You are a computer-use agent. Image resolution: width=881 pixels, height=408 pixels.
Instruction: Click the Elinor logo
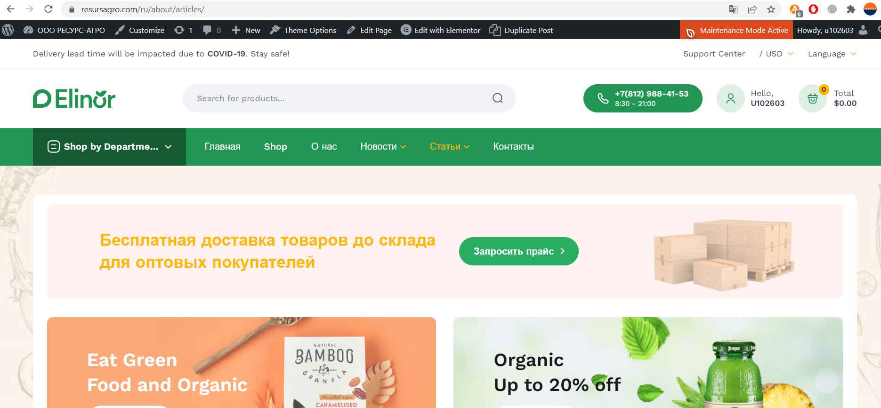(74, 98)
